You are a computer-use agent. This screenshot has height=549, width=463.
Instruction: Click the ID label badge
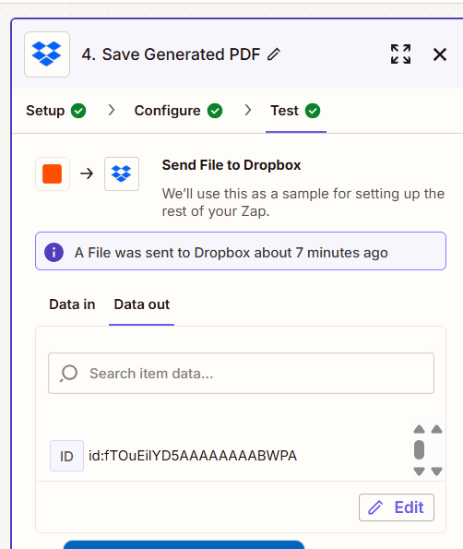pos(66,456)
